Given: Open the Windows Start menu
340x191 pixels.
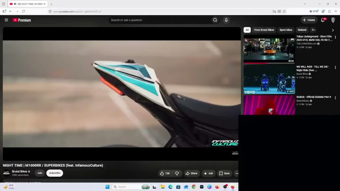Looking at the screenshot, I should pyautogui.click(x=107, y=187).
